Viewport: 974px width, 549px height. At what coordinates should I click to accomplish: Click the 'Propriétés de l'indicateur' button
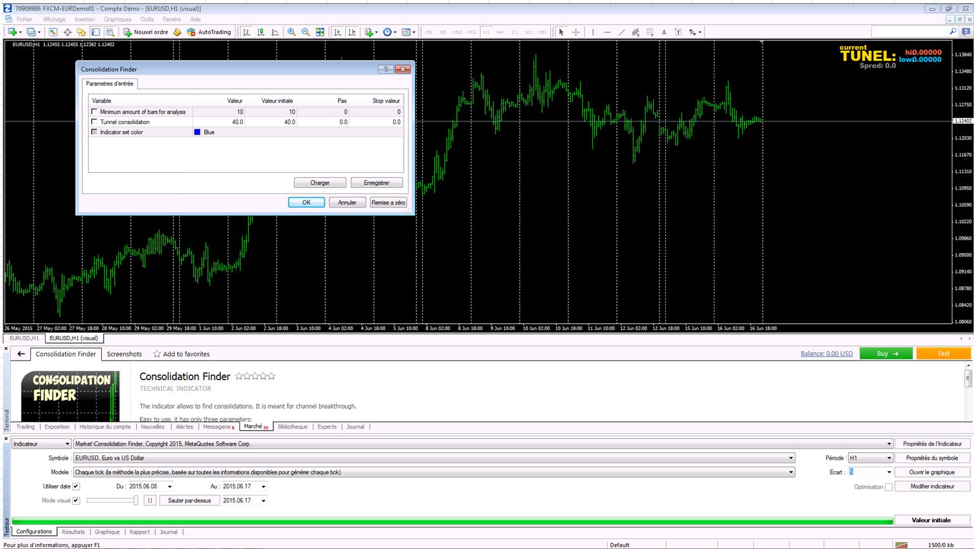coord(932,444)
